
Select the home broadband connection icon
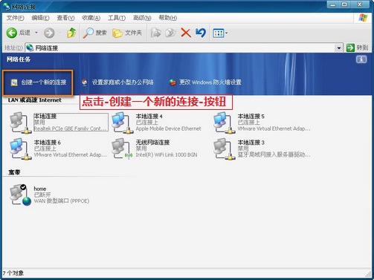pyautogui.click(x=20, y=195)
